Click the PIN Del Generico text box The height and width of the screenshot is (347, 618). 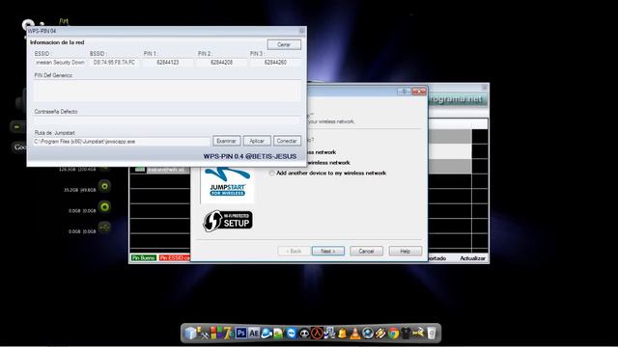coord(167,91)
